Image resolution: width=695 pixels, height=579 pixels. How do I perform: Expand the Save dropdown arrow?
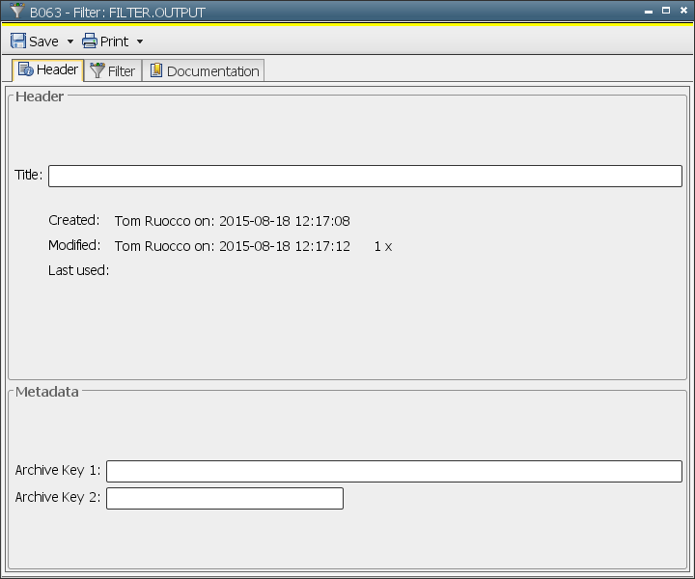click(x=70, y=42)
